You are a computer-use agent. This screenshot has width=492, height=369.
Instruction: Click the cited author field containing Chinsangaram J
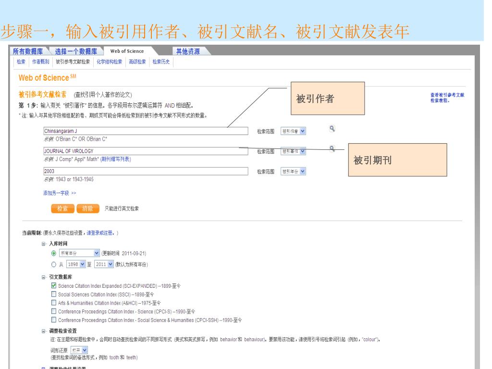tap(146, 131)
